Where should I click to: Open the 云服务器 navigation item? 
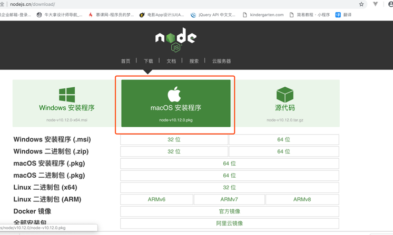pos(222,61)
